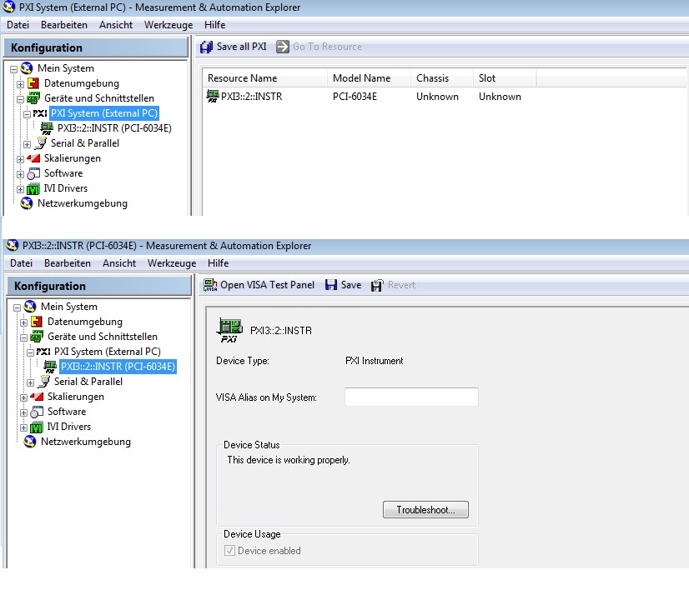
Task: Open Hilfe menu in upper window
Action: 215,25
